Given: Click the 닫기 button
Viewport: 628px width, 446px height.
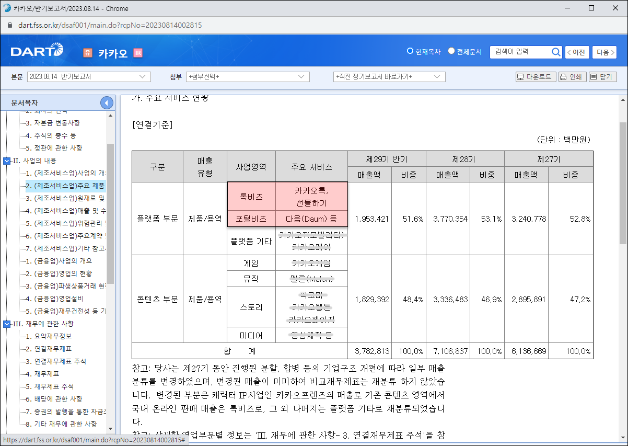Looking at the screenshot, I should [x=602, y=77].
